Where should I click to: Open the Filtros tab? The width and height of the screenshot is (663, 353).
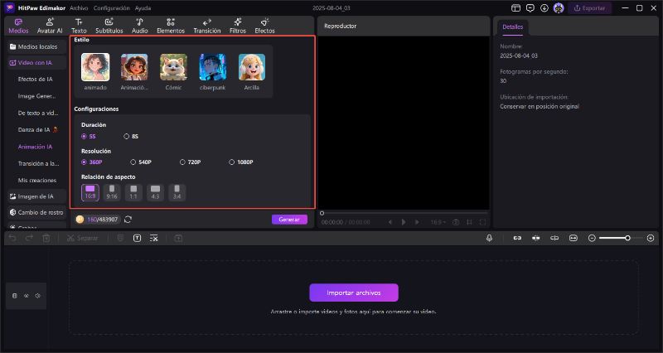pos(238,26)
